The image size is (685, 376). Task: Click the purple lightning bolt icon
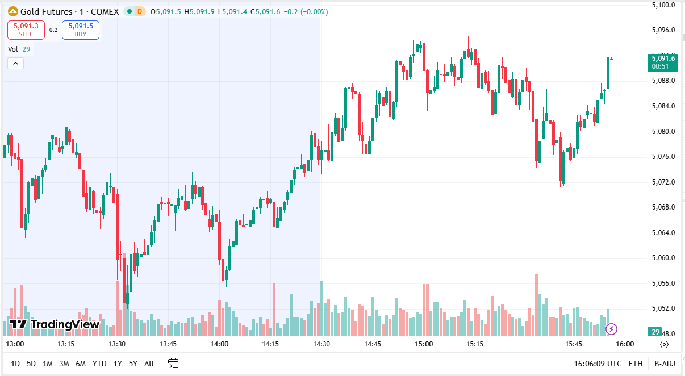(x=611, y=328)
